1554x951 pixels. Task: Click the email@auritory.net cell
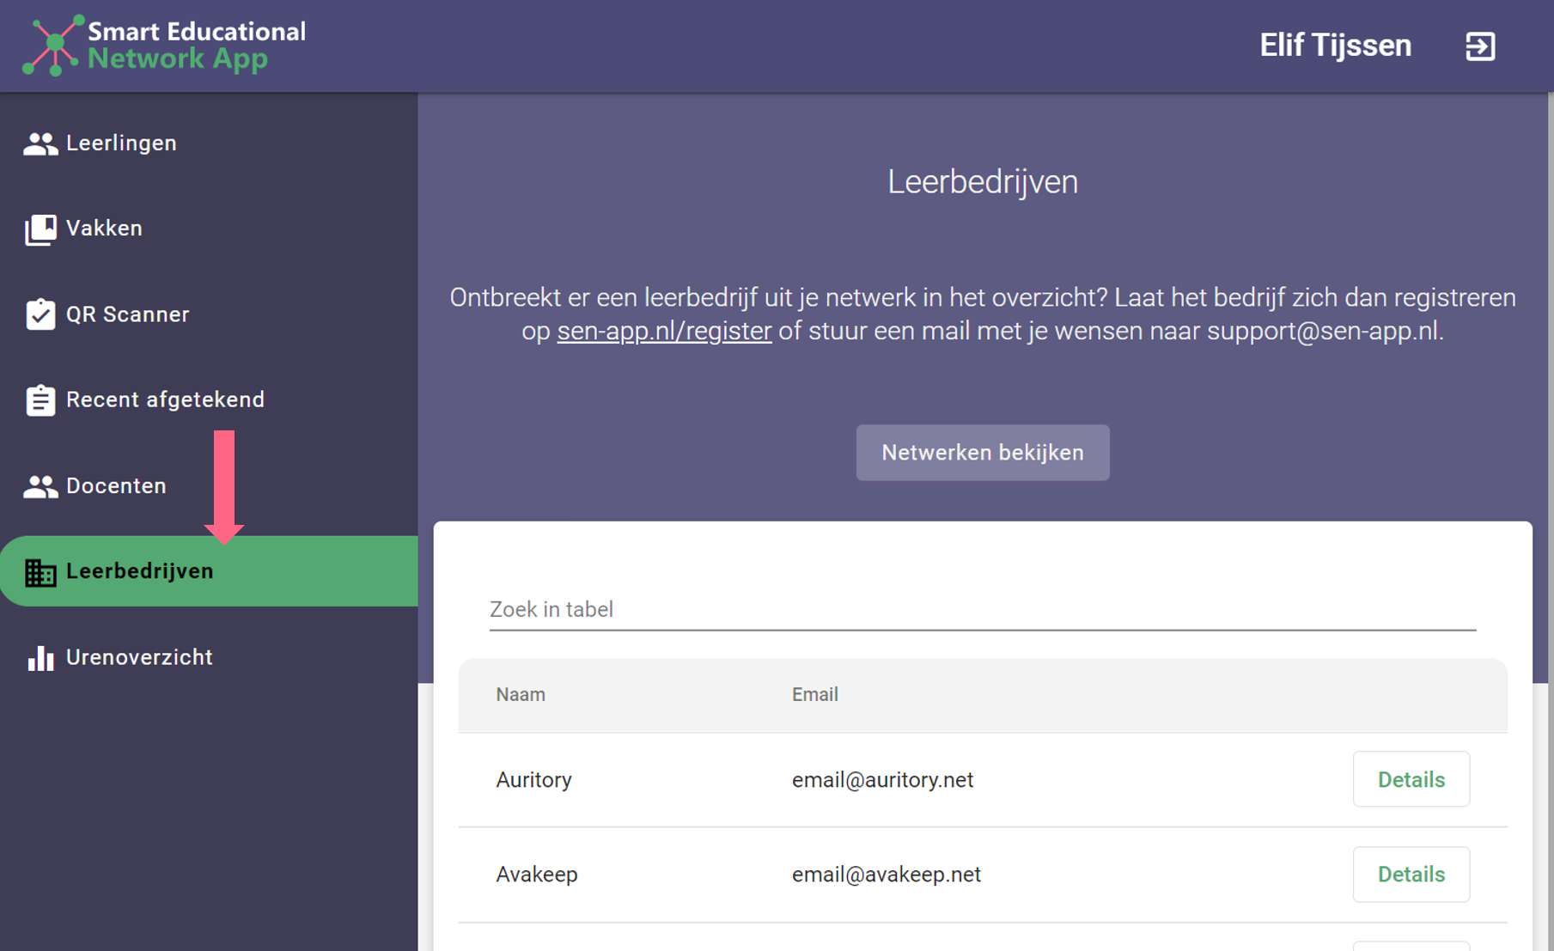(x=882, y=780)
